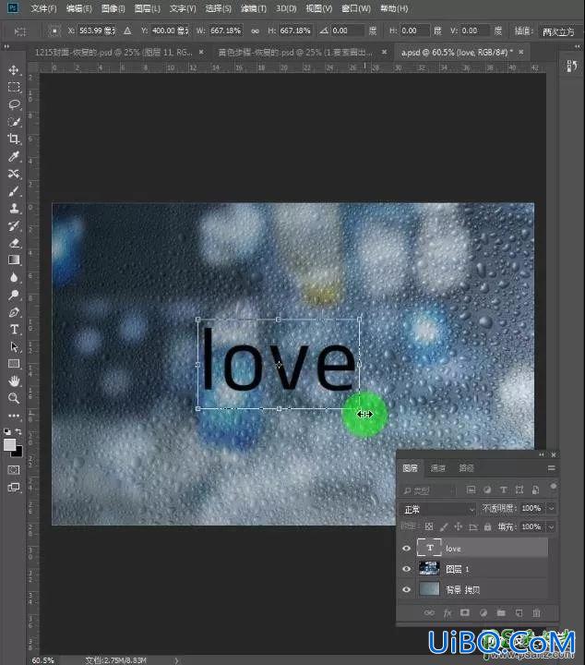Open fill slider dropdown arrow
The width and height of the screenshot is (585, 665).
(x=552, y=526)
